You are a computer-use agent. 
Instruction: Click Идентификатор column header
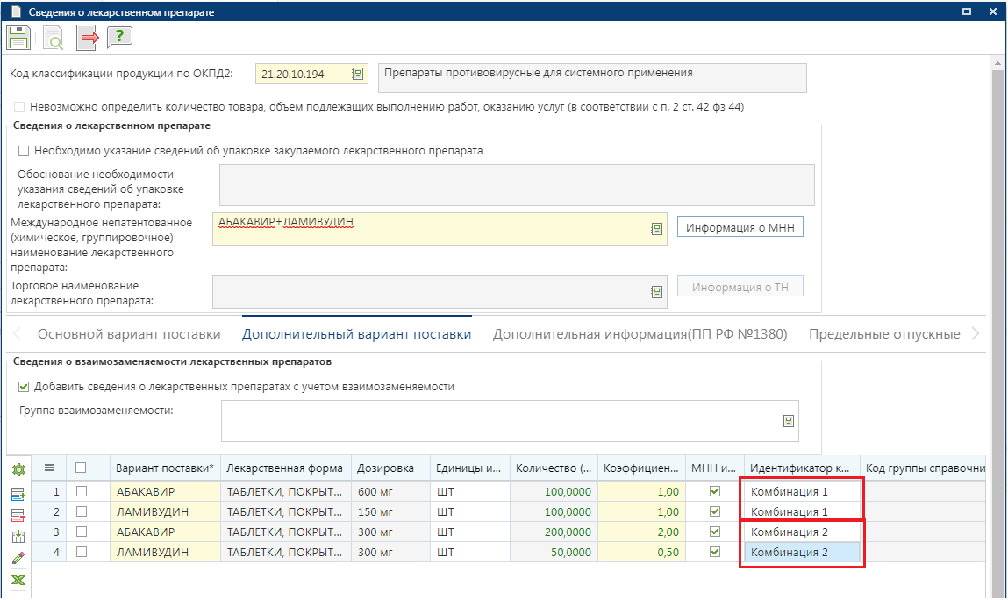coord(802,468)
